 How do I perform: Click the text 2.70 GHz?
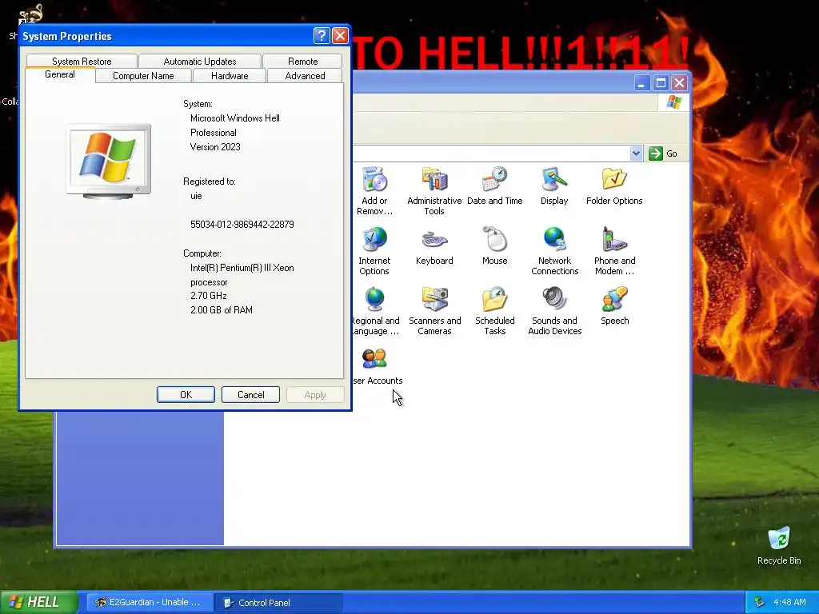[209, 296]
